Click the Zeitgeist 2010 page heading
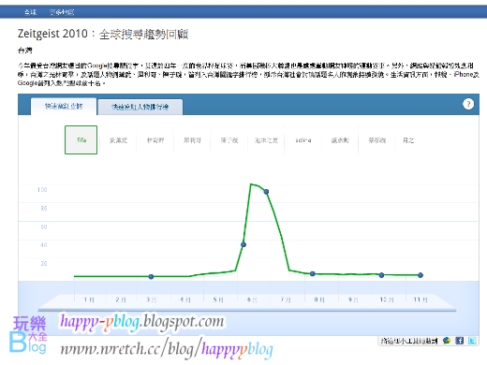The width and height of the screenshot is (487, 365). click(103, 34)
